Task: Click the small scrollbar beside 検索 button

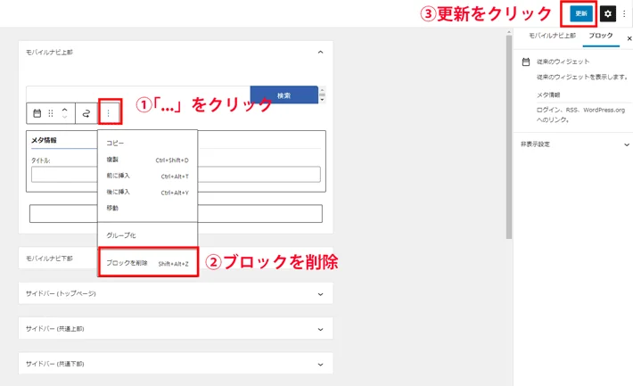Action: point(322,94)
